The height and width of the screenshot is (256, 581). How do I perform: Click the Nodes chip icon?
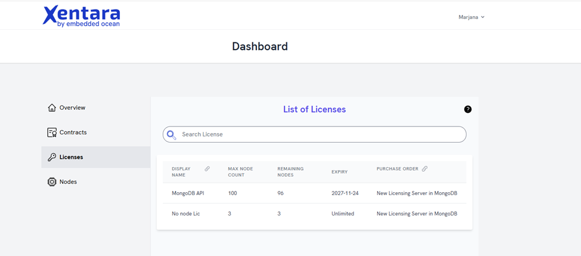(x=51, y=182)
